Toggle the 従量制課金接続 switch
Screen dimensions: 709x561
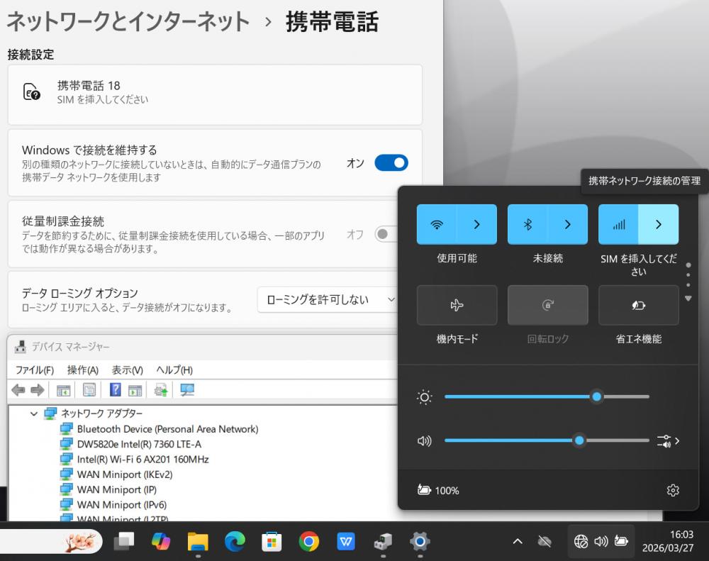[386, 234]
